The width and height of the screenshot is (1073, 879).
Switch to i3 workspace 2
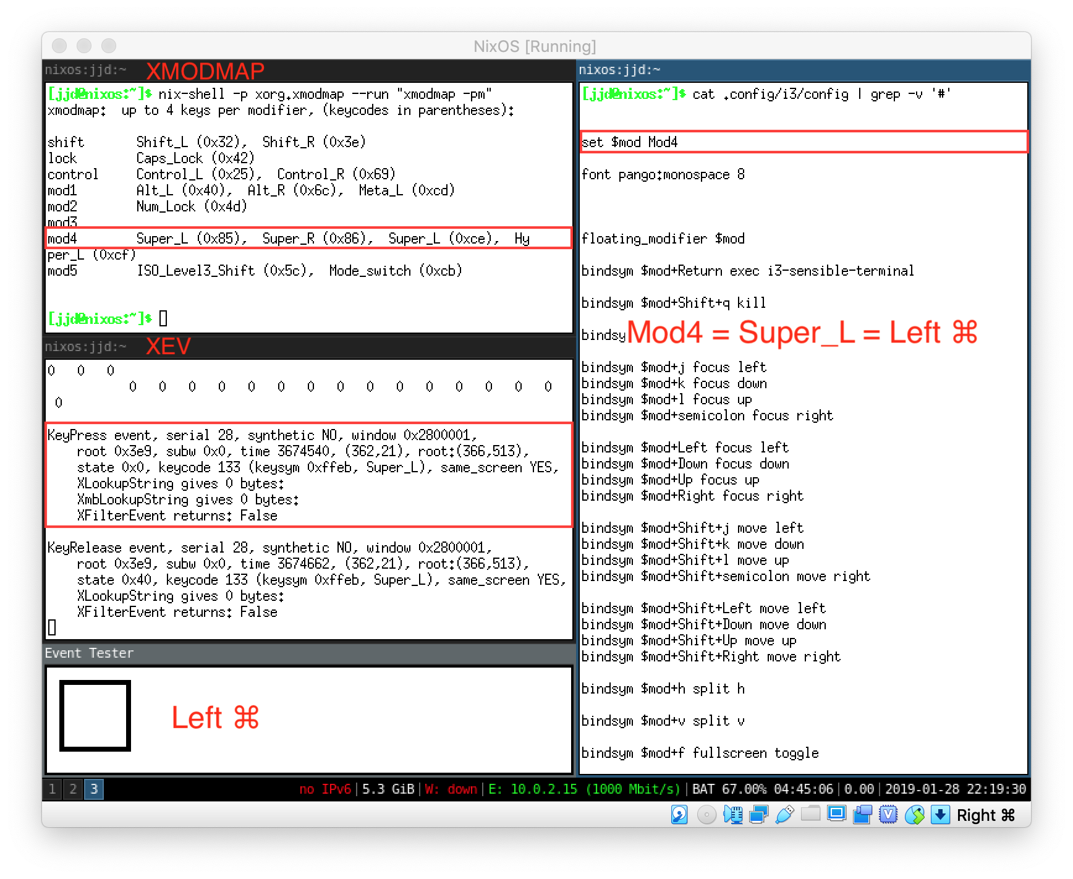(x=73, y=789)
